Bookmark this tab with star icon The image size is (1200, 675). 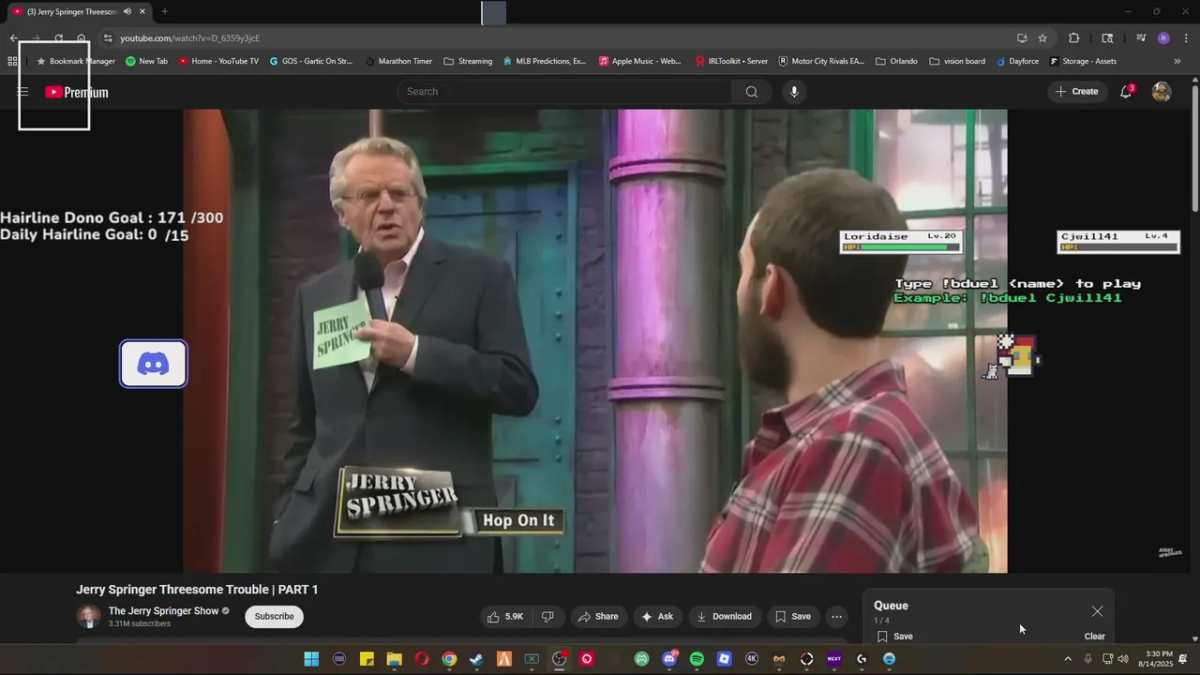point(1042,37)
